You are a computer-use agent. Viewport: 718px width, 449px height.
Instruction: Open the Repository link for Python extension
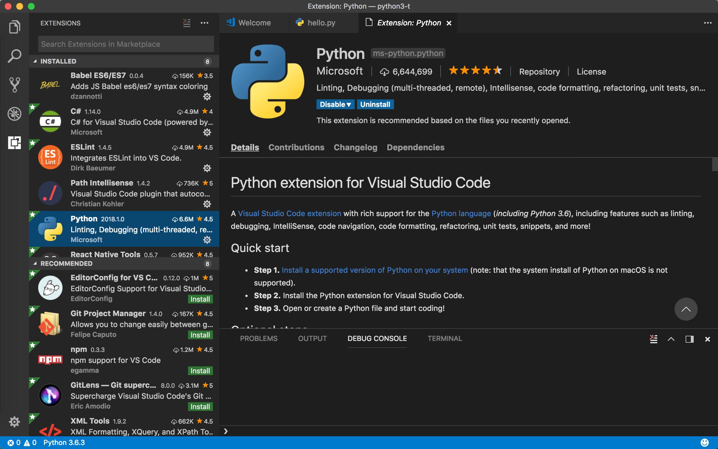tap(539, 72)
